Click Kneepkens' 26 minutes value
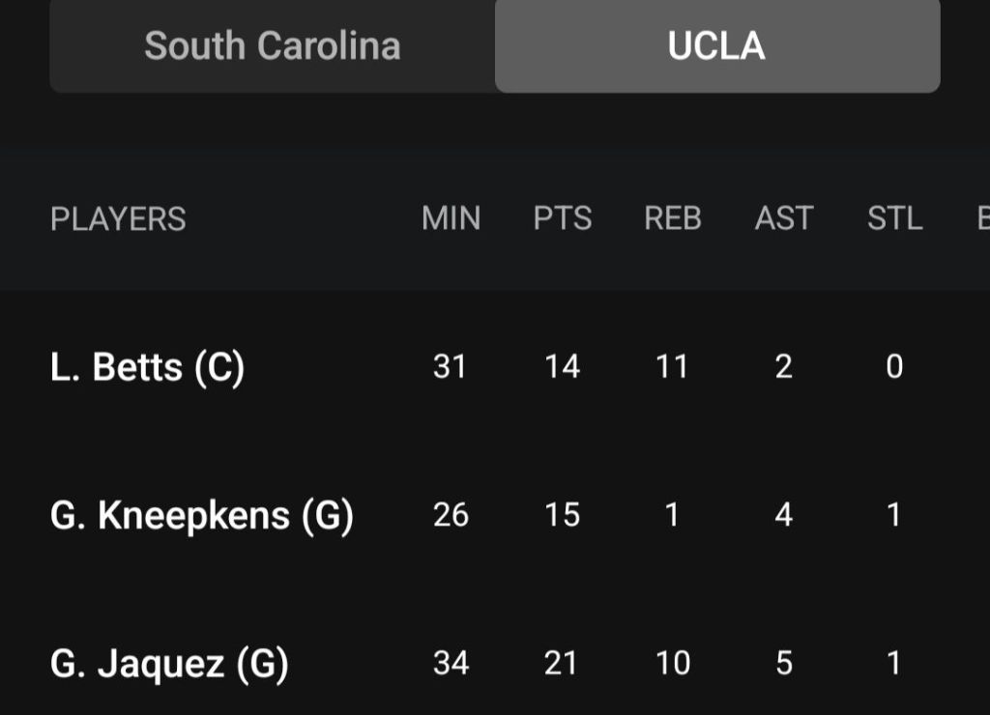The width and height of the screenshot is (990, 715). [451, 515]
